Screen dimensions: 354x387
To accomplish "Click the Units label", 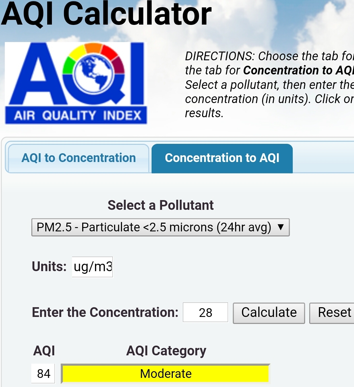I will pos(49,267).
